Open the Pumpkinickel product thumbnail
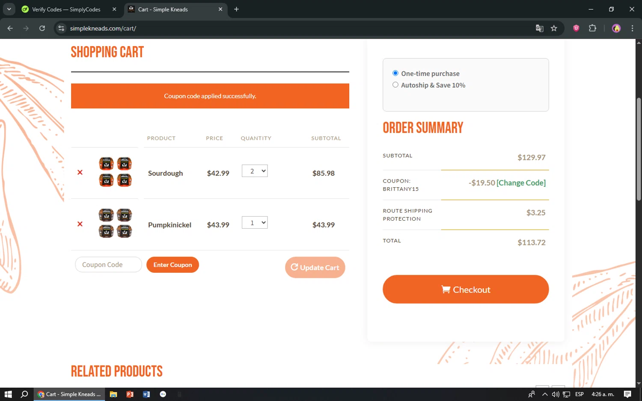 (x=115, y=223)
